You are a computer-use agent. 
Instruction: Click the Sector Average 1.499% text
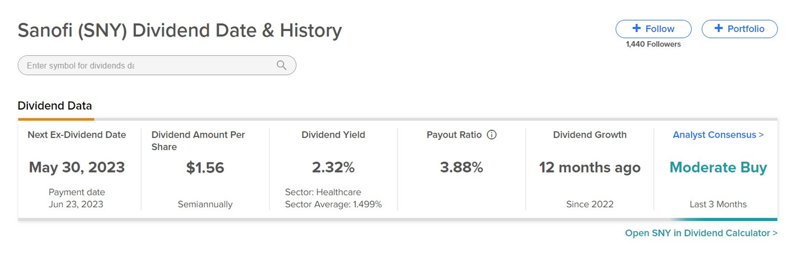[x=333, y=204]
